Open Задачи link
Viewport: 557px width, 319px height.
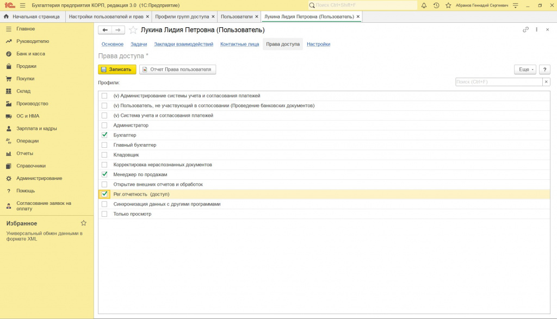(x=139, y=44)
